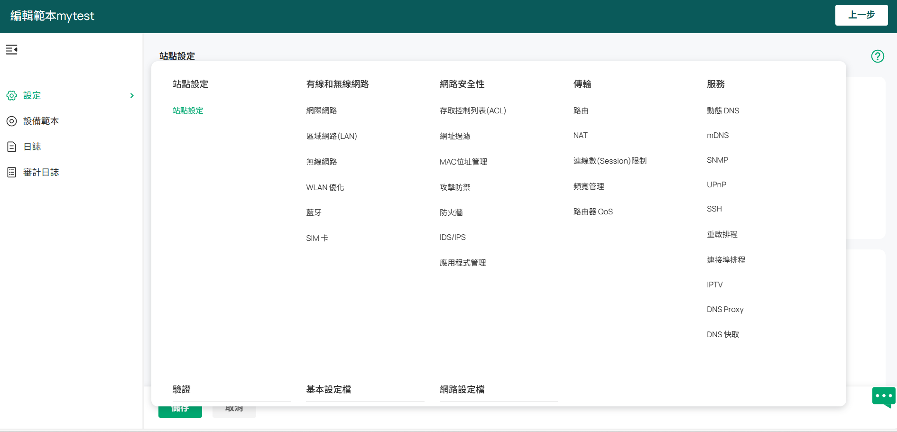The width and height of the screenshot is (897, 432).
Task: Open 動態 DNS service
Action: (x=723, y=110)
